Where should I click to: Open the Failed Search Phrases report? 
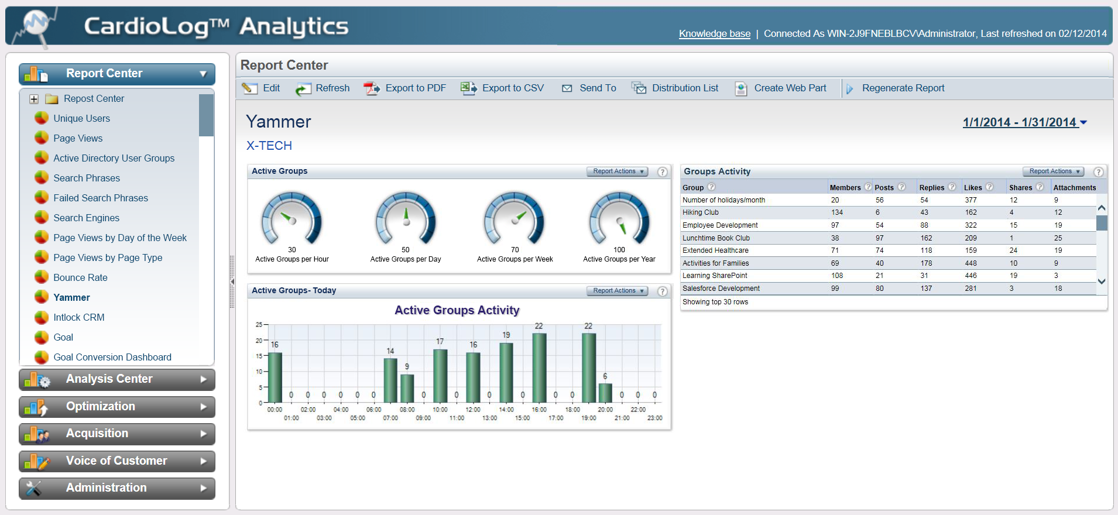click(101, 198)
